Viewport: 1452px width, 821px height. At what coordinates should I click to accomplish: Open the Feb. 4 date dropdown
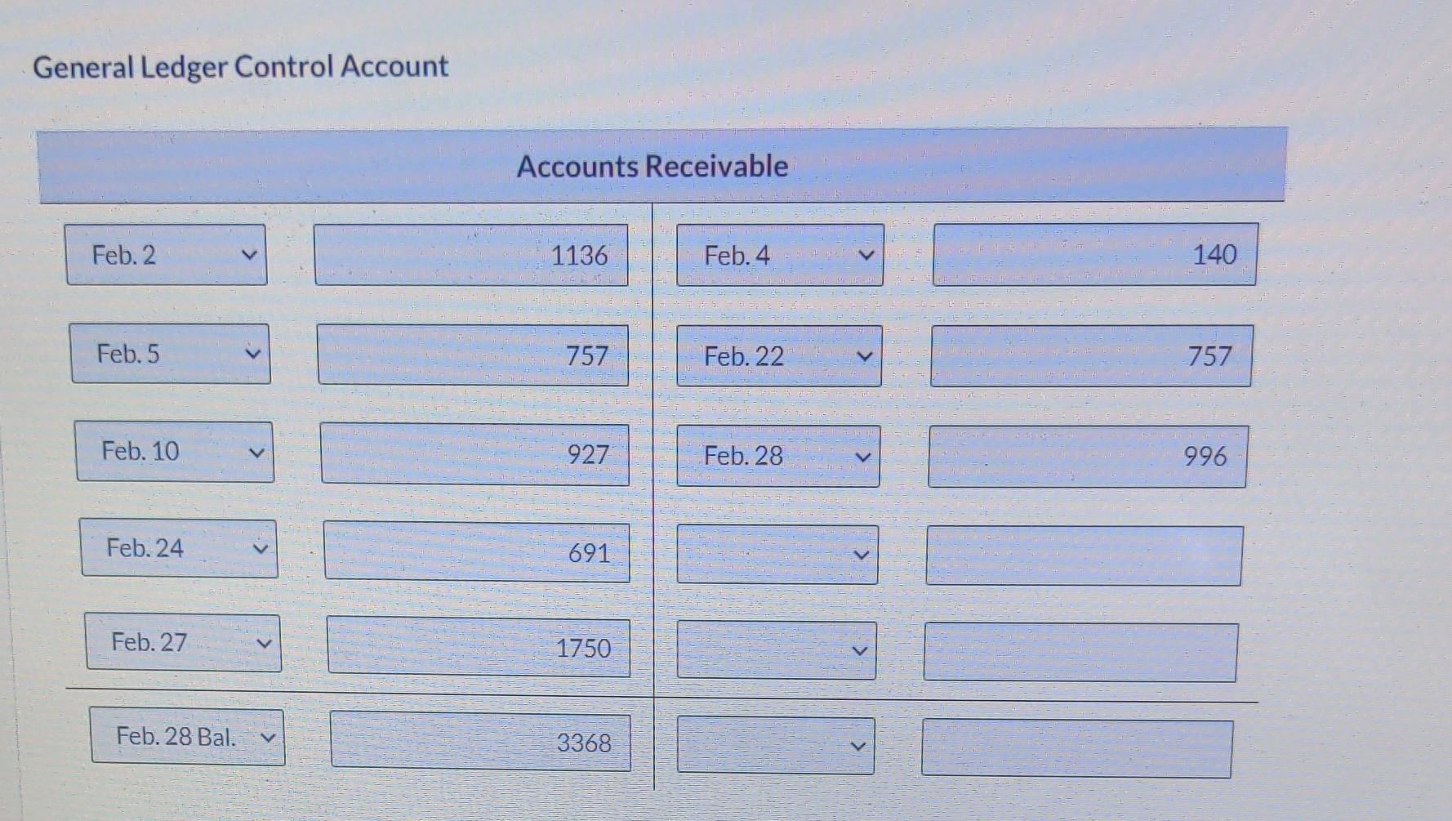click(x=778, y=256)
